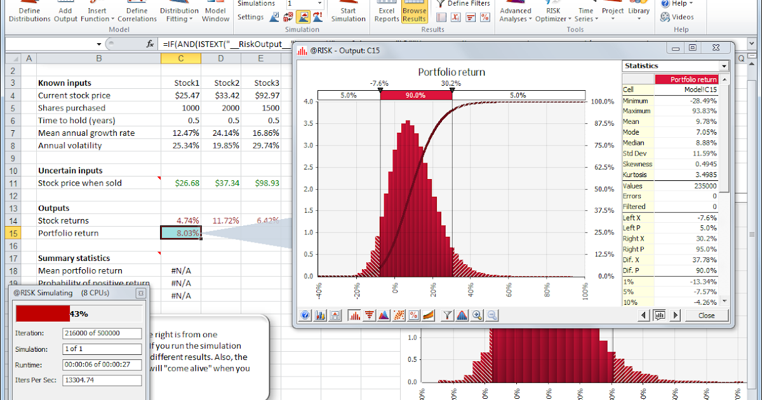Click the zoom out magnifier icon
The width and height of the screenshot is (762, 400).
click(x=491, y=315)
